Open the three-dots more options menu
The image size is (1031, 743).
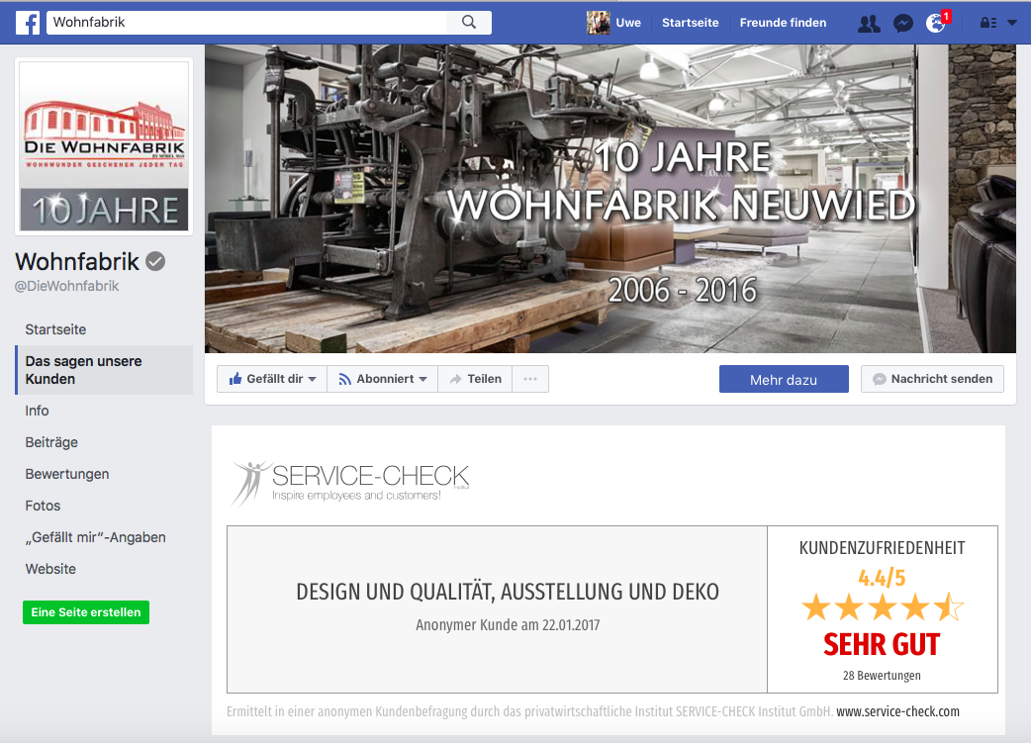click(530, 379)
